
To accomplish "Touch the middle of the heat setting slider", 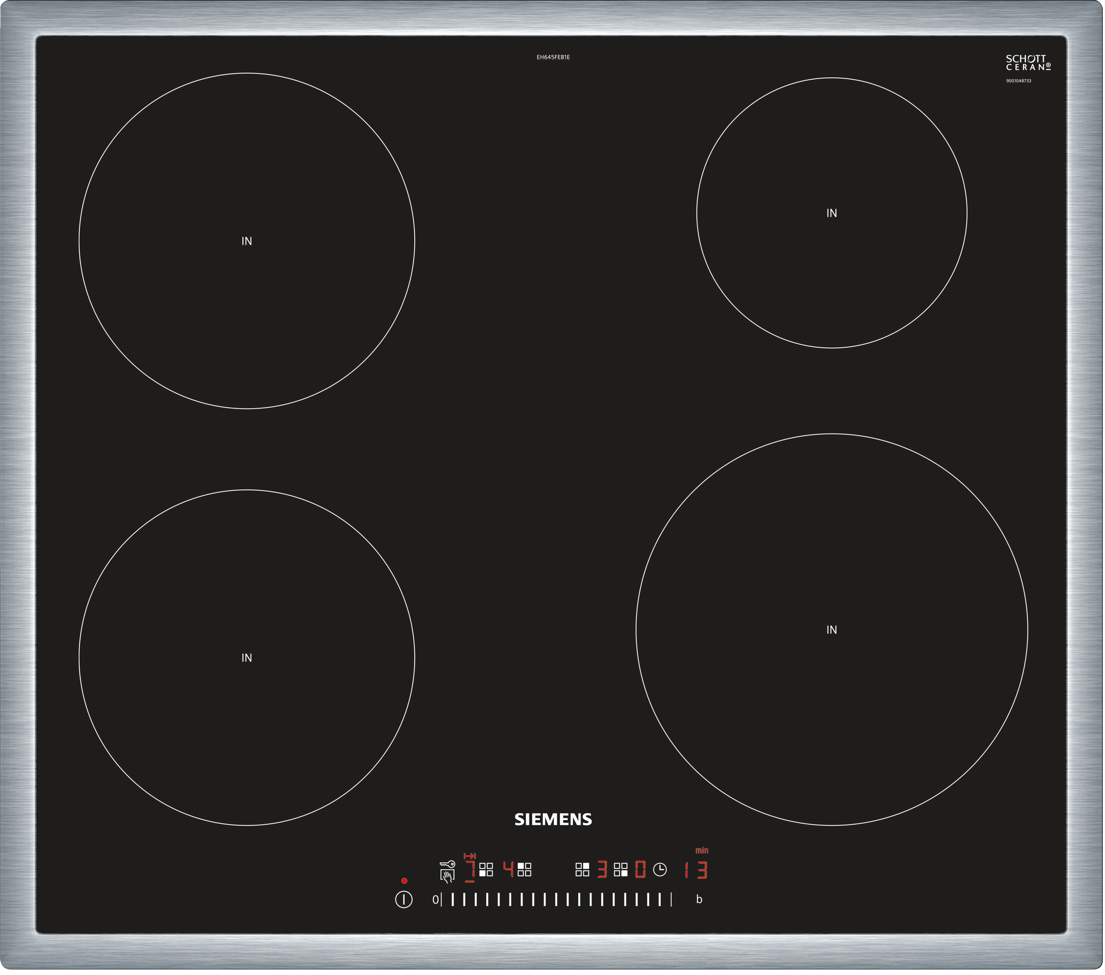I will tap(556, 900).
